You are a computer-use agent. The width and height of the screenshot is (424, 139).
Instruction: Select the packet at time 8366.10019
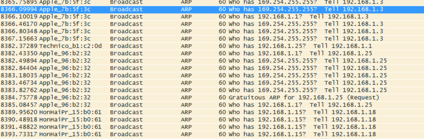pos(212,17)
